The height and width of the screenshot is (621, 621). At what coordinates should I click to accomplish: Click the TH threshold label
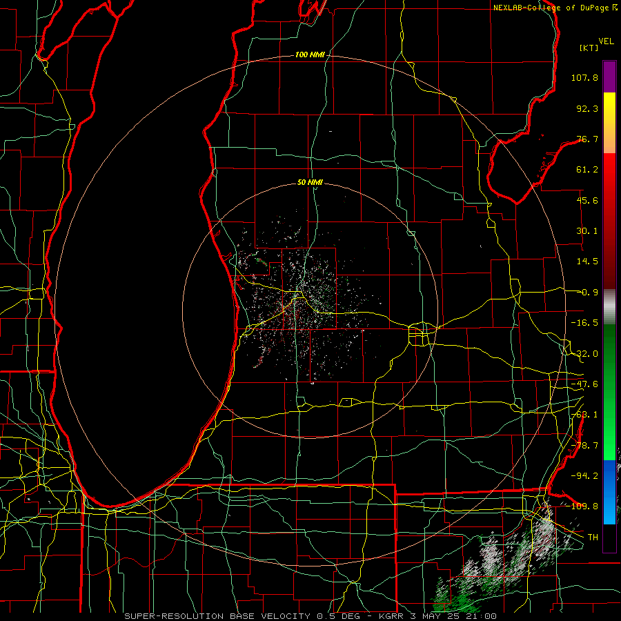[593, 537]
